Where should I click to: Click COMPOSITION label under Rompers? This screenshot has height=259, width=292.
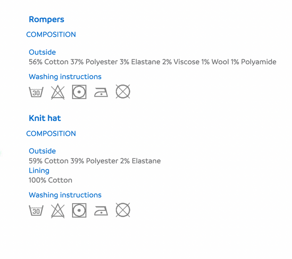click(51, 35)
